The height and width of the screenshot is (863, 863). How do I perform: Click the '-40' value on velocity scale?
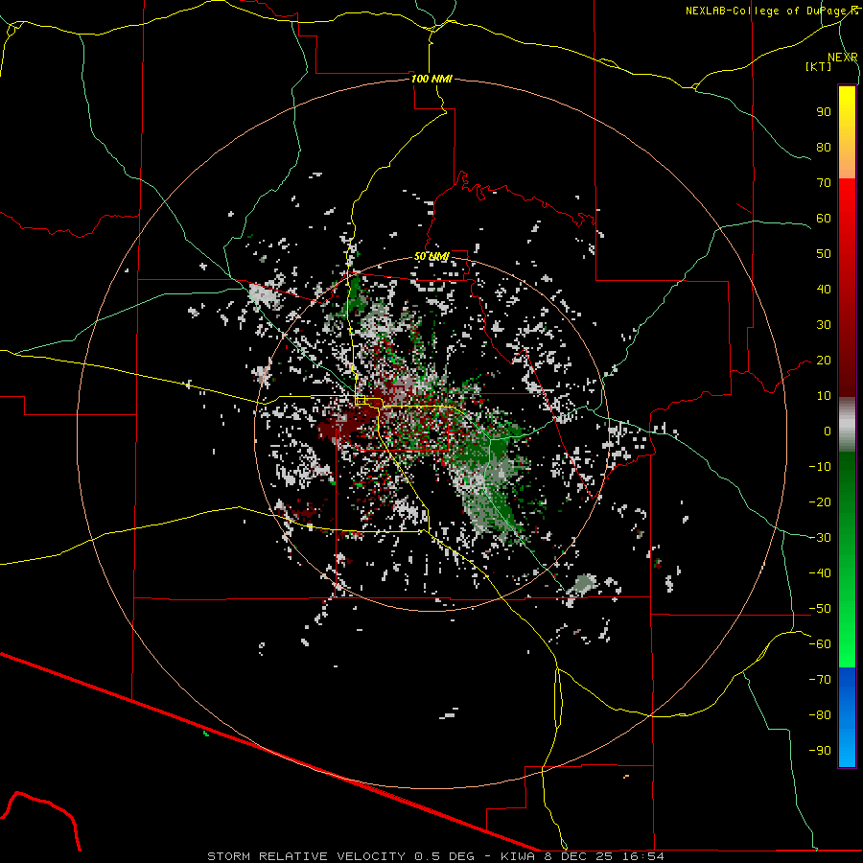[x=820, y=573]
